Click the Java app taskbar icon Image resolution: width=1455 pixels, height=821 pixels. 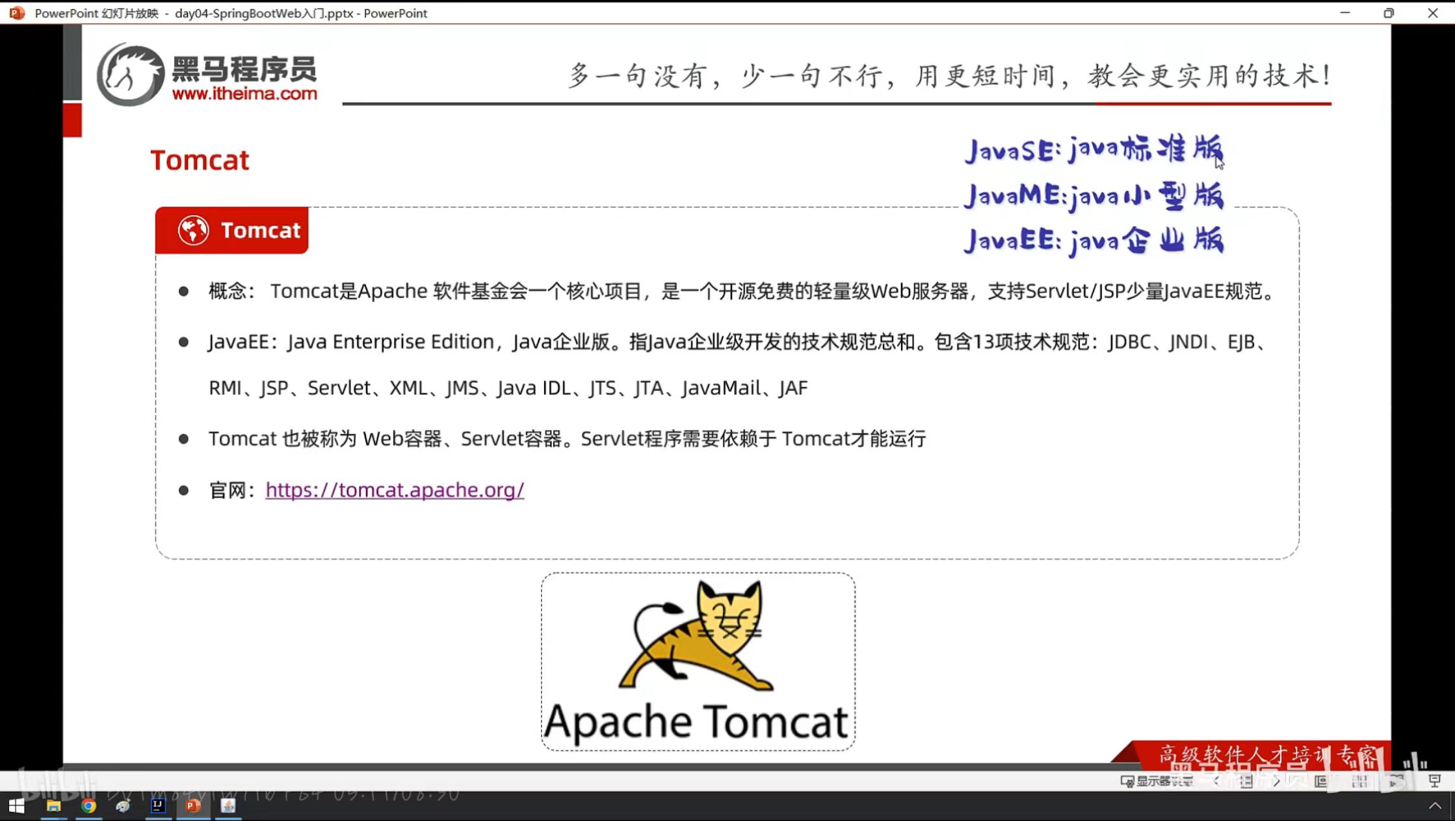coord(228,806)
